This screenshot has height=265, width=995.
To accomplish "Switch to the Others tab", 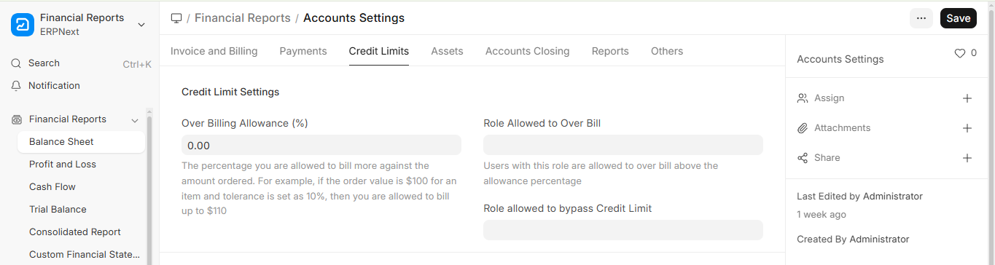I will point(667,51).
